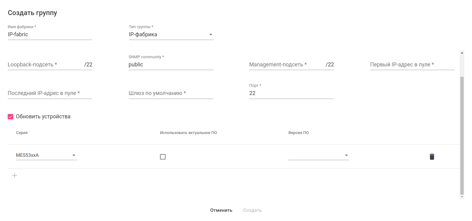
Task: Enable Использовать актуальное ПО checkbox
Action: [x=163, y=157]
